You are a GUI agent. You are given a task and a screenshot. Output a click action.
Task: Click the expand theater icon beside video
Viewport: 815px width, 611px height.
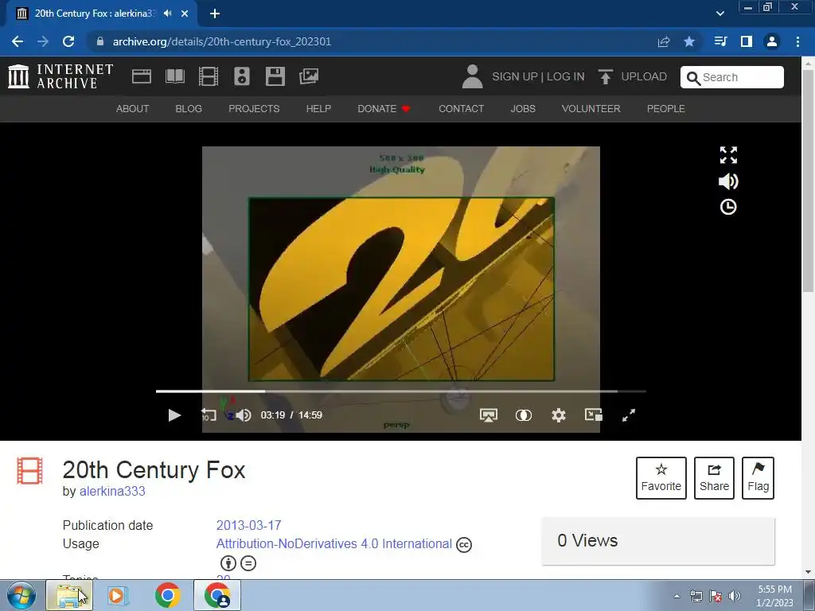coord(728,155)
